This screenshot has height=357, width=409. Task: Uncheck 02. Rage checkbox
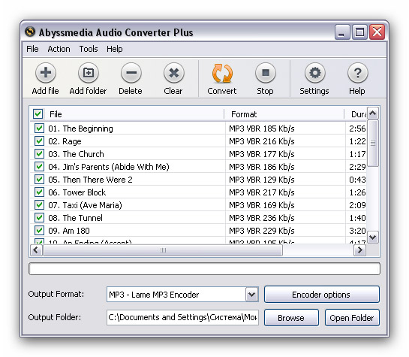pyautogui.click(x=39, y=141)
